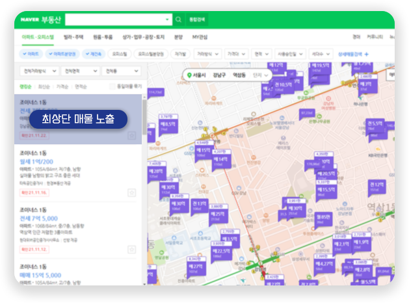
Task: Click the search input field
Action: (119, 20)
